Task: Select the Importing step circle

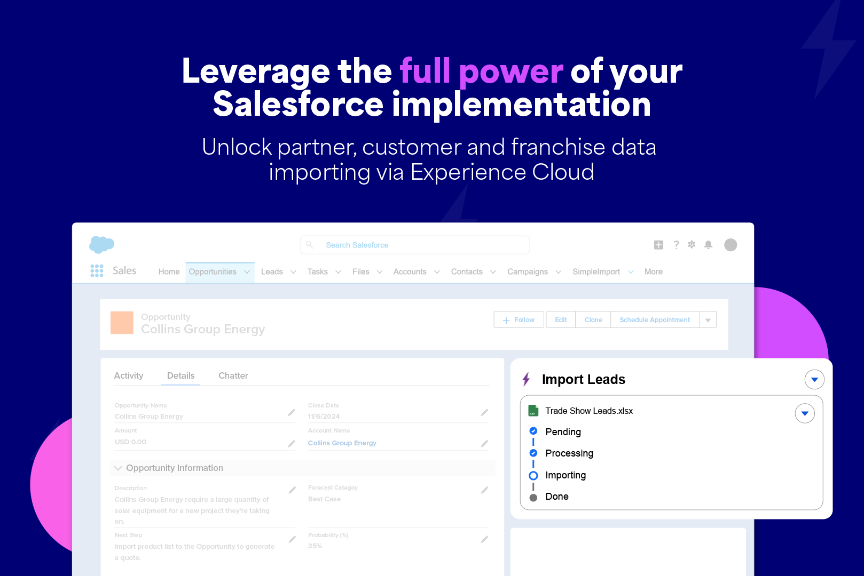Action: (x=533, y=475)
